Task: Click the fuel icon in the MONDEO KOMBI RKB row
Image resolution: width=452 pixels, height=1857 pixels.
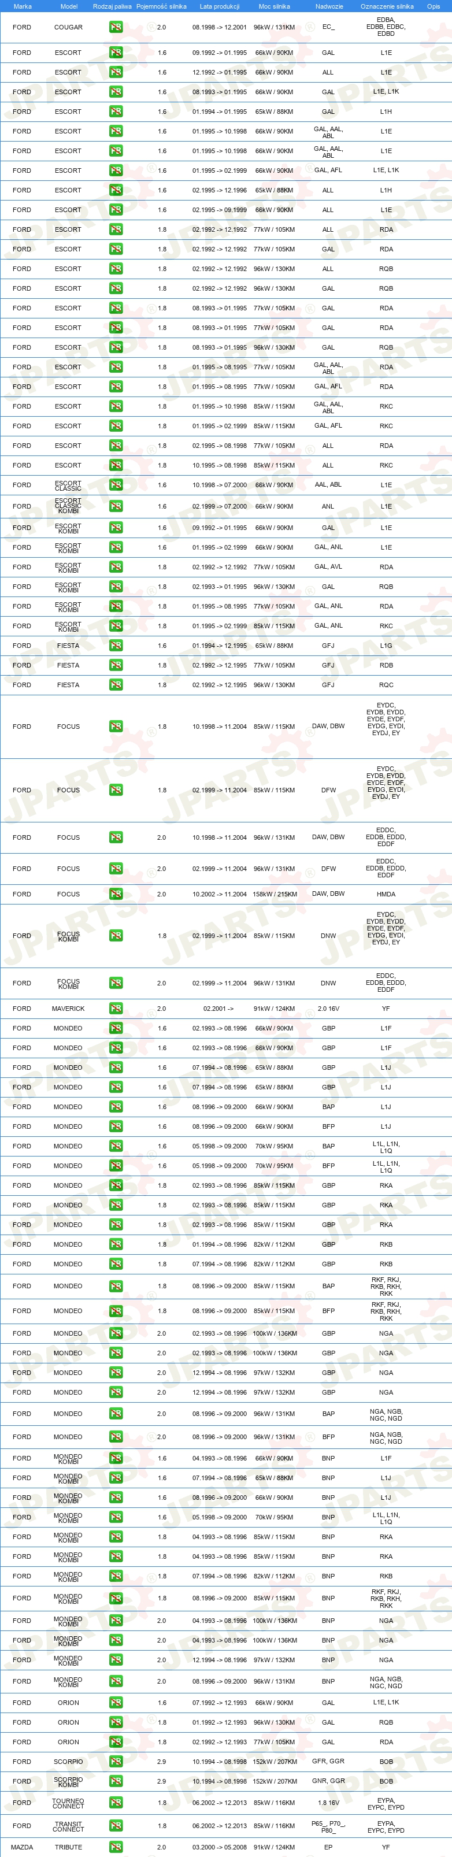Action: 116,1576
